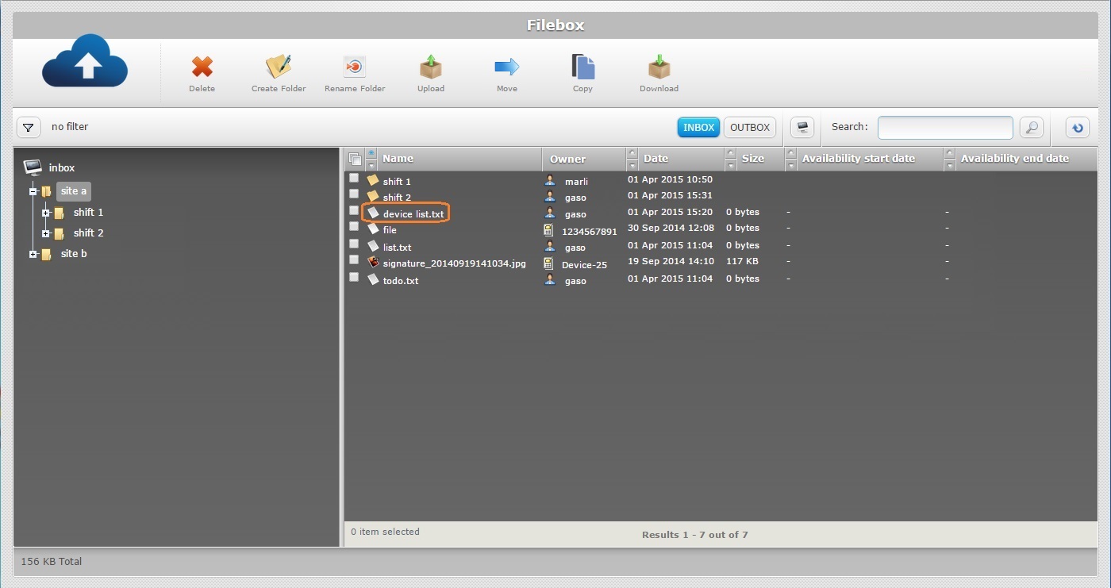Click the device icon beside owner 1234567891
This screenshot has width=1111, height=588.
(548, 229)
